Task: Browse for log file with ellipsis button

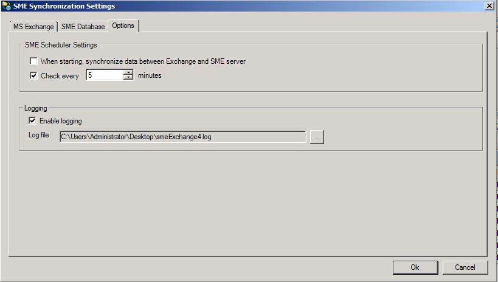Action: click(317, 137)
